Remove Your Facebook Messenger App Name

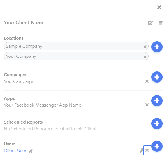point(147,105)
